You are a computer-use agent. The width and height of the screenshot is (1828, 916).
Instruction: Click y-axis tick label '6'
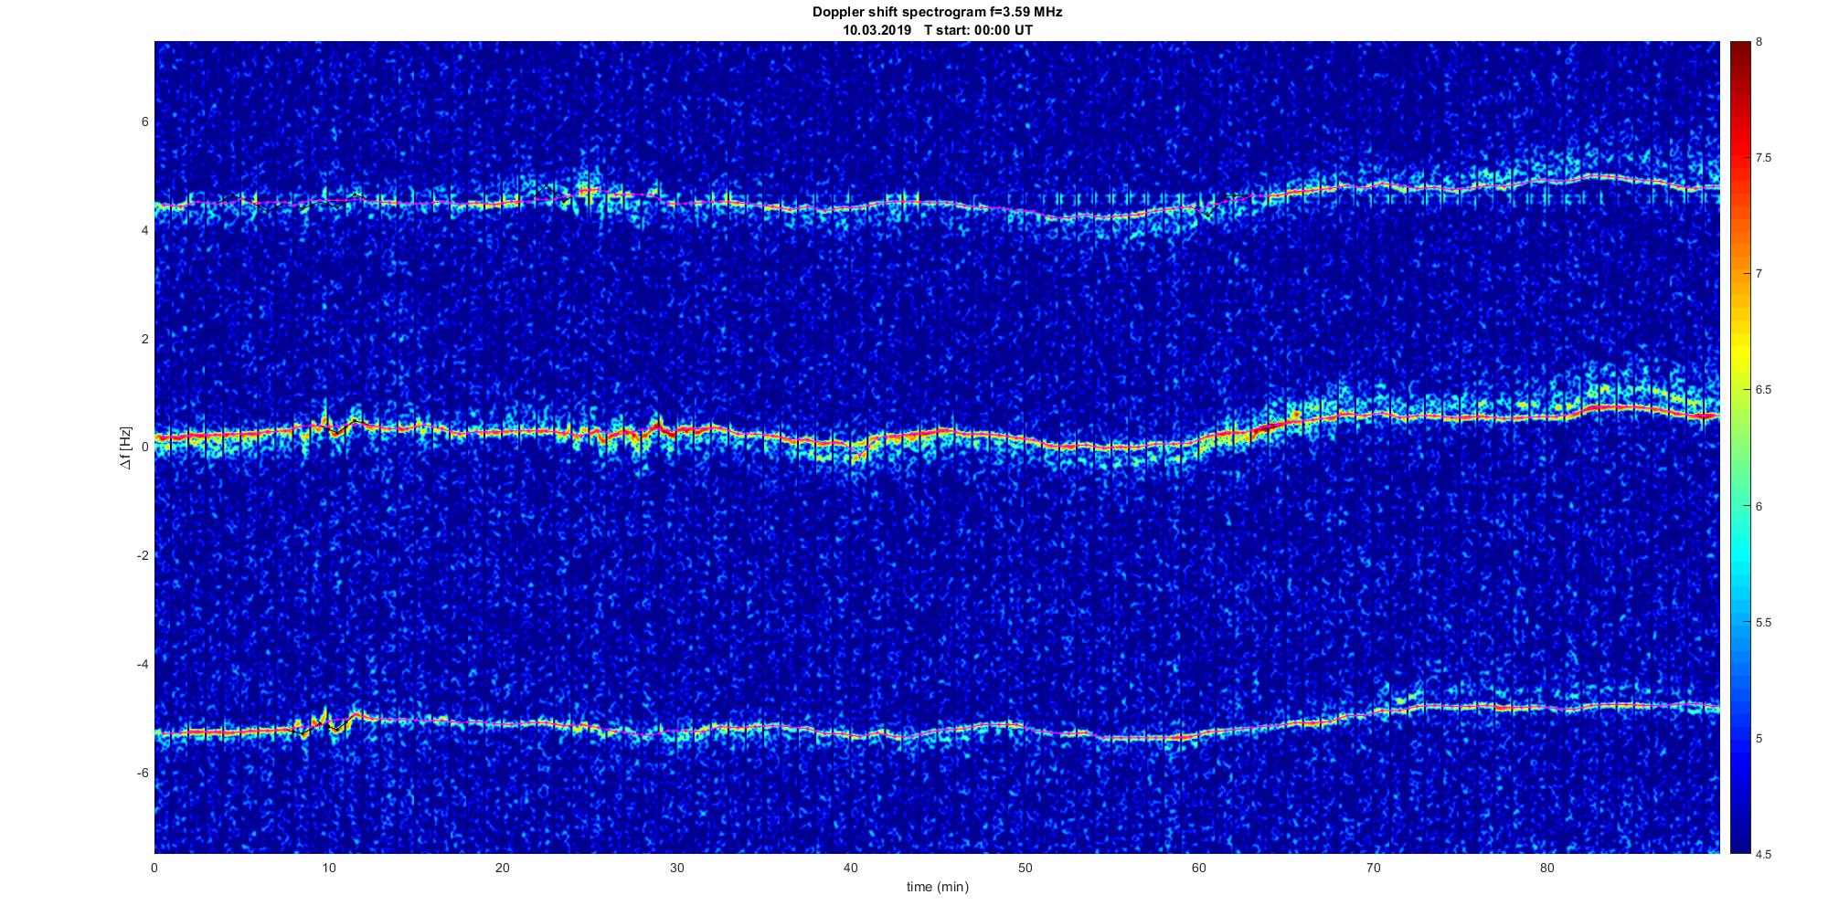coord(144,122)
